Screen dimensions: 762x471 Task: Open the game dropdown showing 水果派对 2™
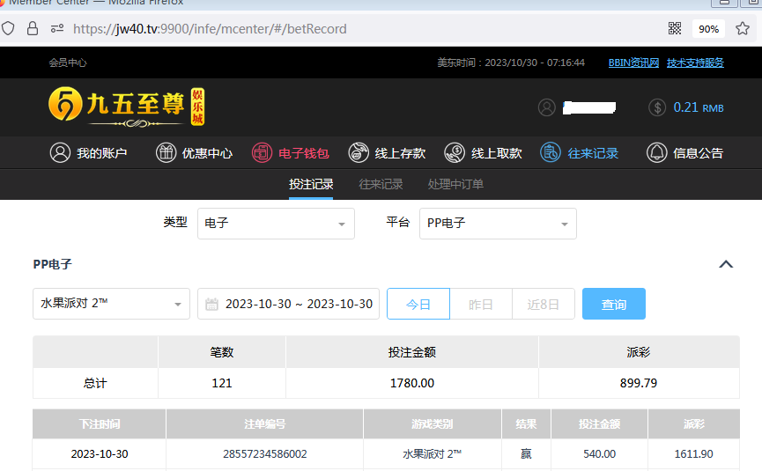pyautogui.click(x=111, y=304)
